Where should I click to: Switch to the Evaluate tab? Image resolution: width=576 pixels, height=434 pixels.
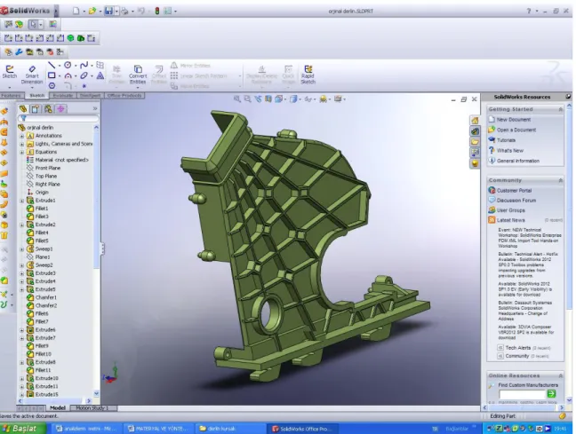pyautogui.click(x=63, y=95)
